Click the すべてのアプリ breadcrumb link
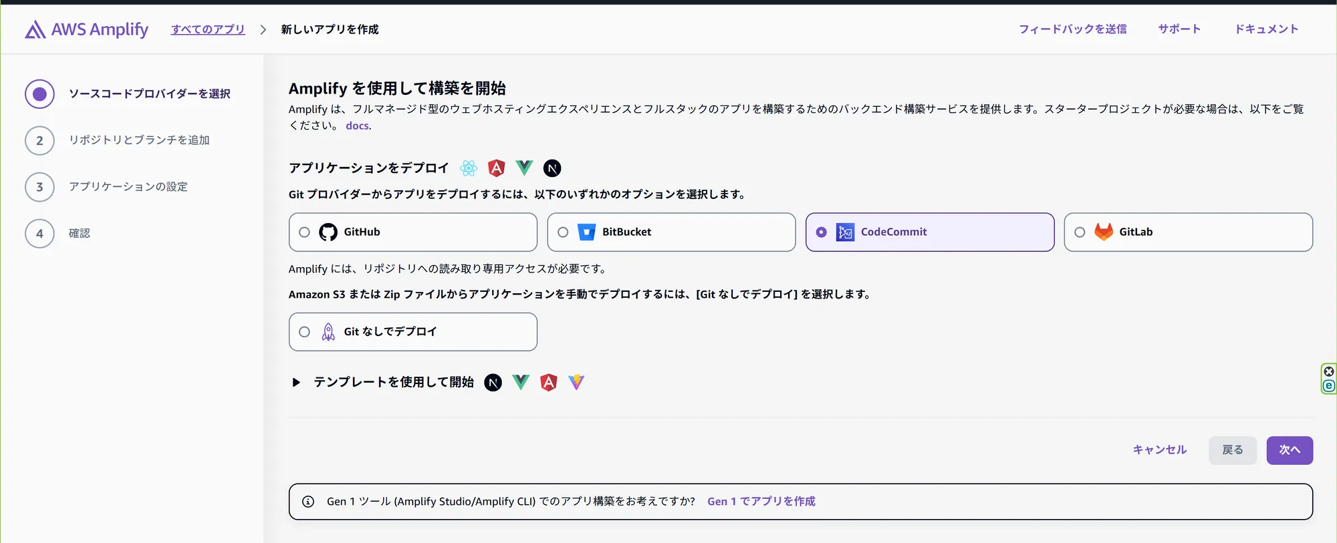1337x543 pixels. (x=208, y=29)
